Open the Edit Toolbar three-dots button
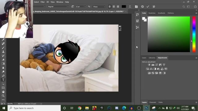Image resolution: width=198 pixels, height=111 pixels. tap(3, 100)
